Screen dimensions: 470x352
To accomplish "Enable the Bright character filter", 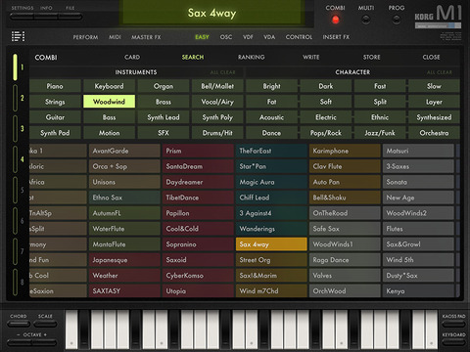I will [x=271, y=86].
